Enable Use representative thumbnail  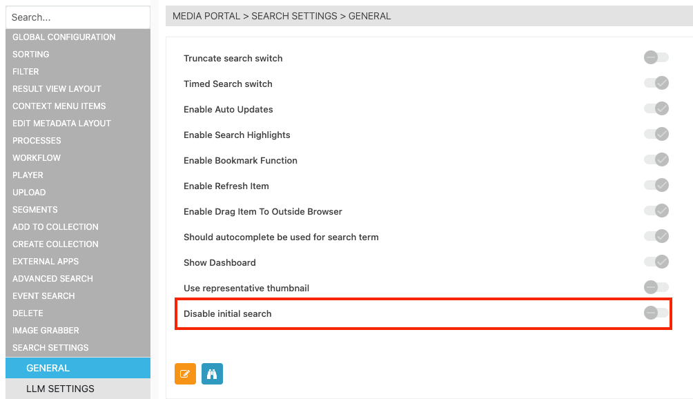tap(656, 287)
